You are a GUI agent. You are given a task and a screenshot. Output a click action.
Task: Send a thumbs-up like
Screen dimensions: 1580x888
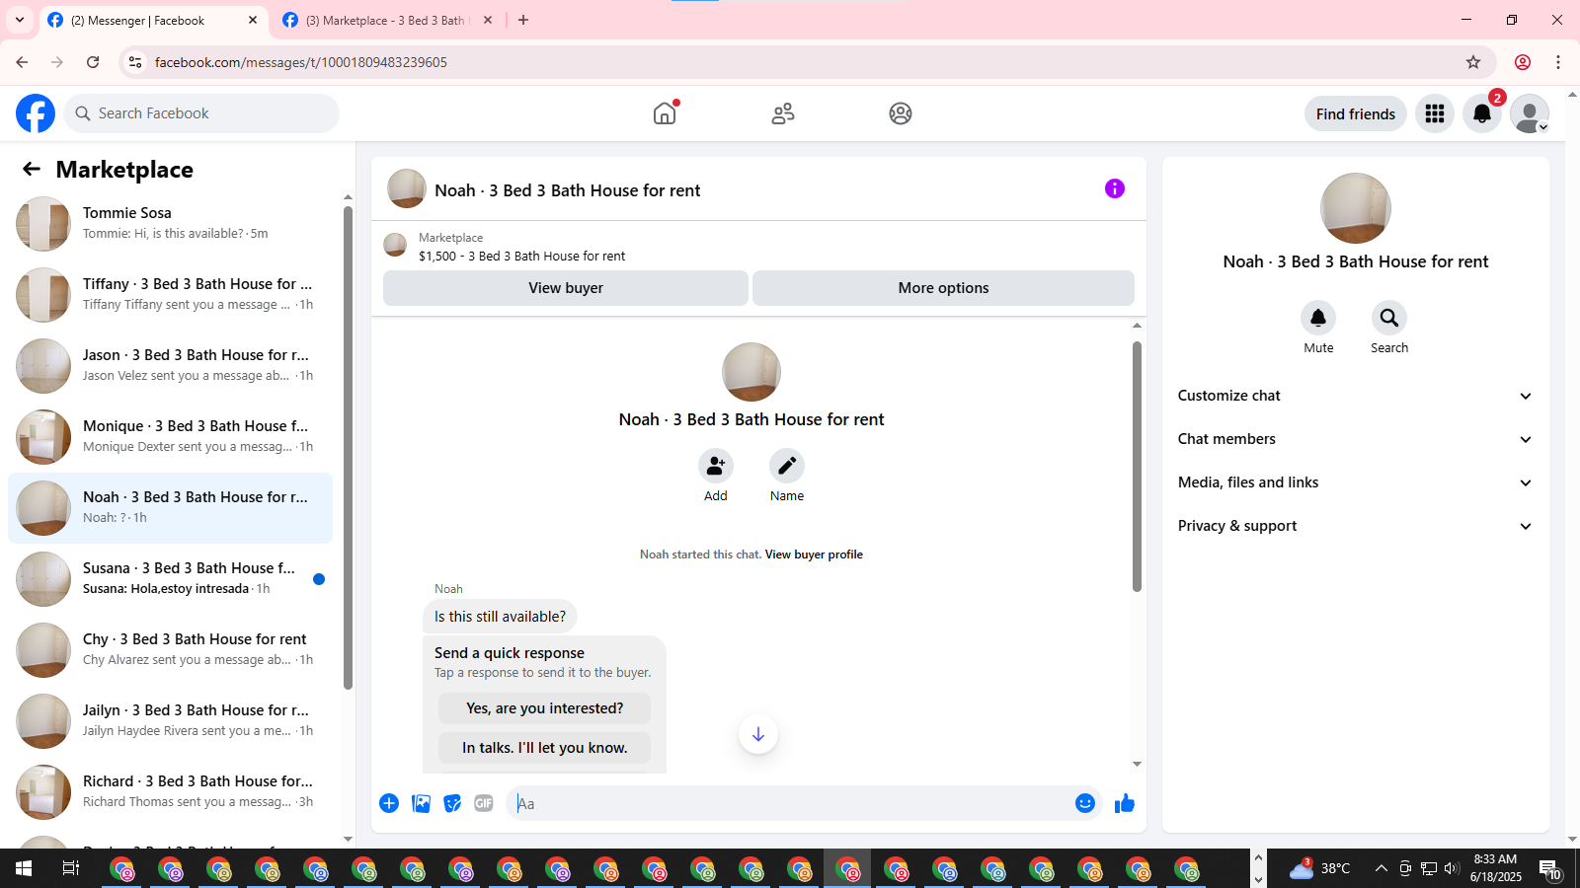(x=1125, y=803)
